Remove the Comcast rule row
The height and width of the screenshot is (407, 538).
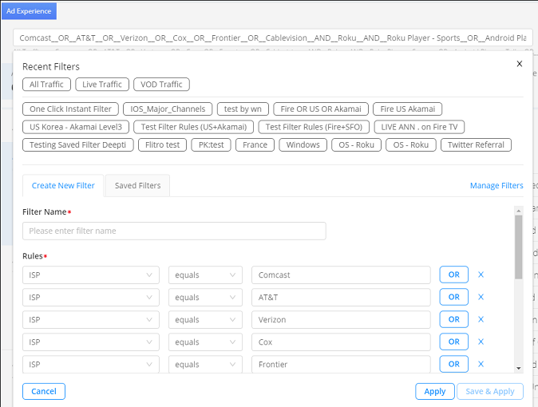coord(481,275)
